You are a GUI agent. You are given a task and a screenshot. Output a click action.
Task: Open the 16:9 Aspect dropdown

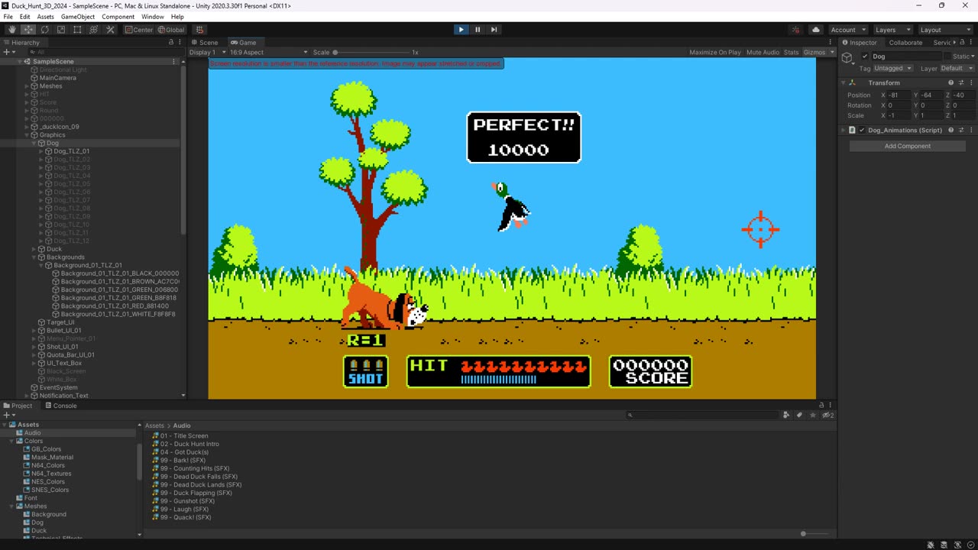pyautogui.click(x=269, y=53)
